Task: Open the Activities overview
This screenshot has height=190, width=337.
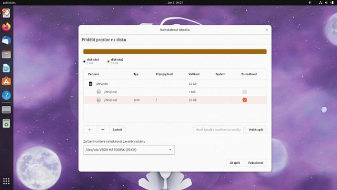Action: tap(9, 3)
